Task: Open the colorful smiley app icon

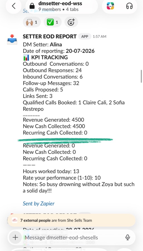Action: (110, 6)
